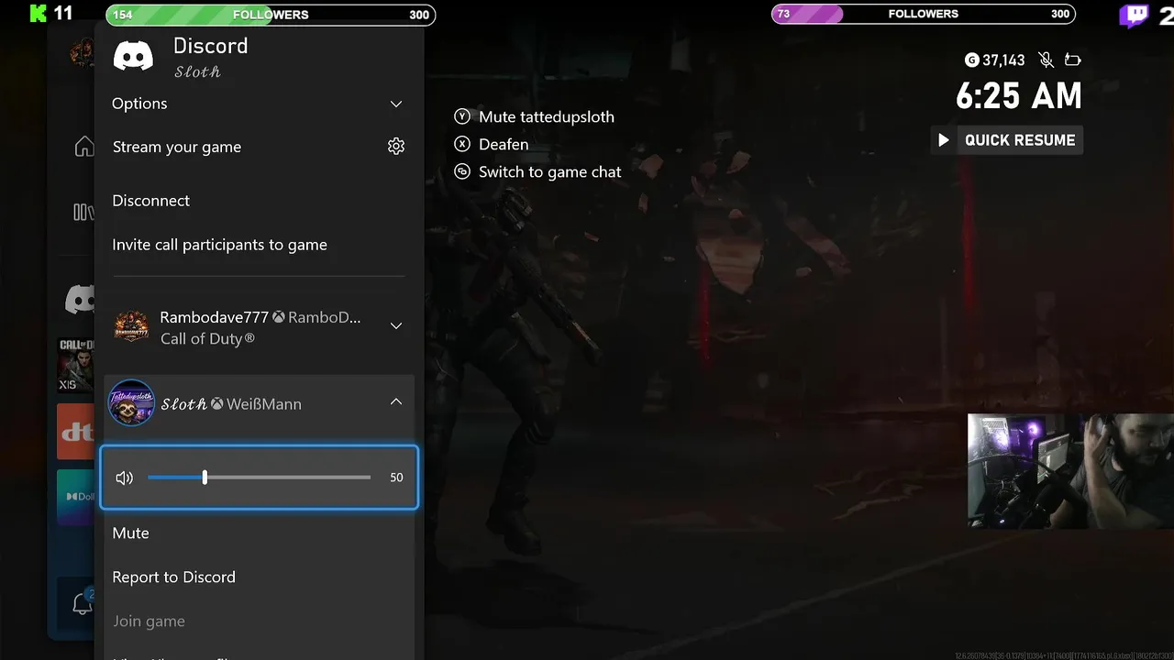
Task: Click the X button Deafen hint
Action: (492, 145)
